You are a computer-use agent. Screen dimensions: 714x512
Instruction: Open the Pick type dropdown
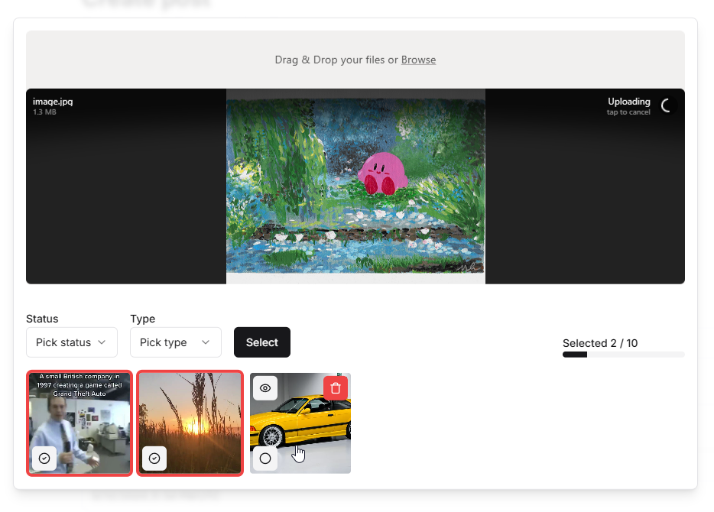(x=175, y=342)
